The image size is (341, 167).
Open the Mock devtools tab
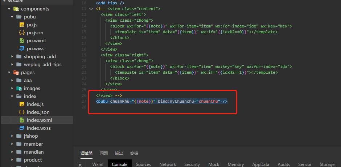coord(214,164)
